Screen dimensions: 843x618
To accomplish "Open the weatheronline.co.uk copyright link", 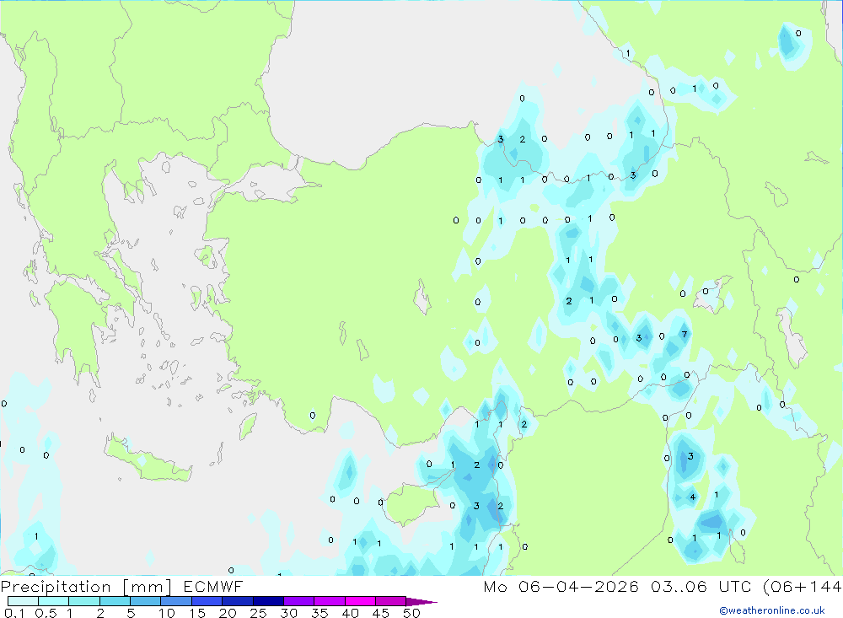I will pos(772,610).
